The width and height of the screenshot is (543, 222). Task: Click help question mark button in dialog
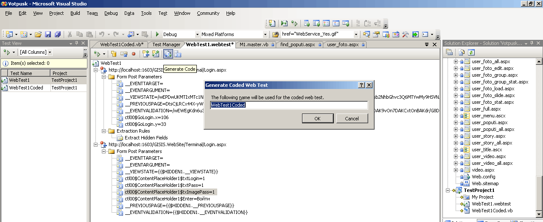361,85
